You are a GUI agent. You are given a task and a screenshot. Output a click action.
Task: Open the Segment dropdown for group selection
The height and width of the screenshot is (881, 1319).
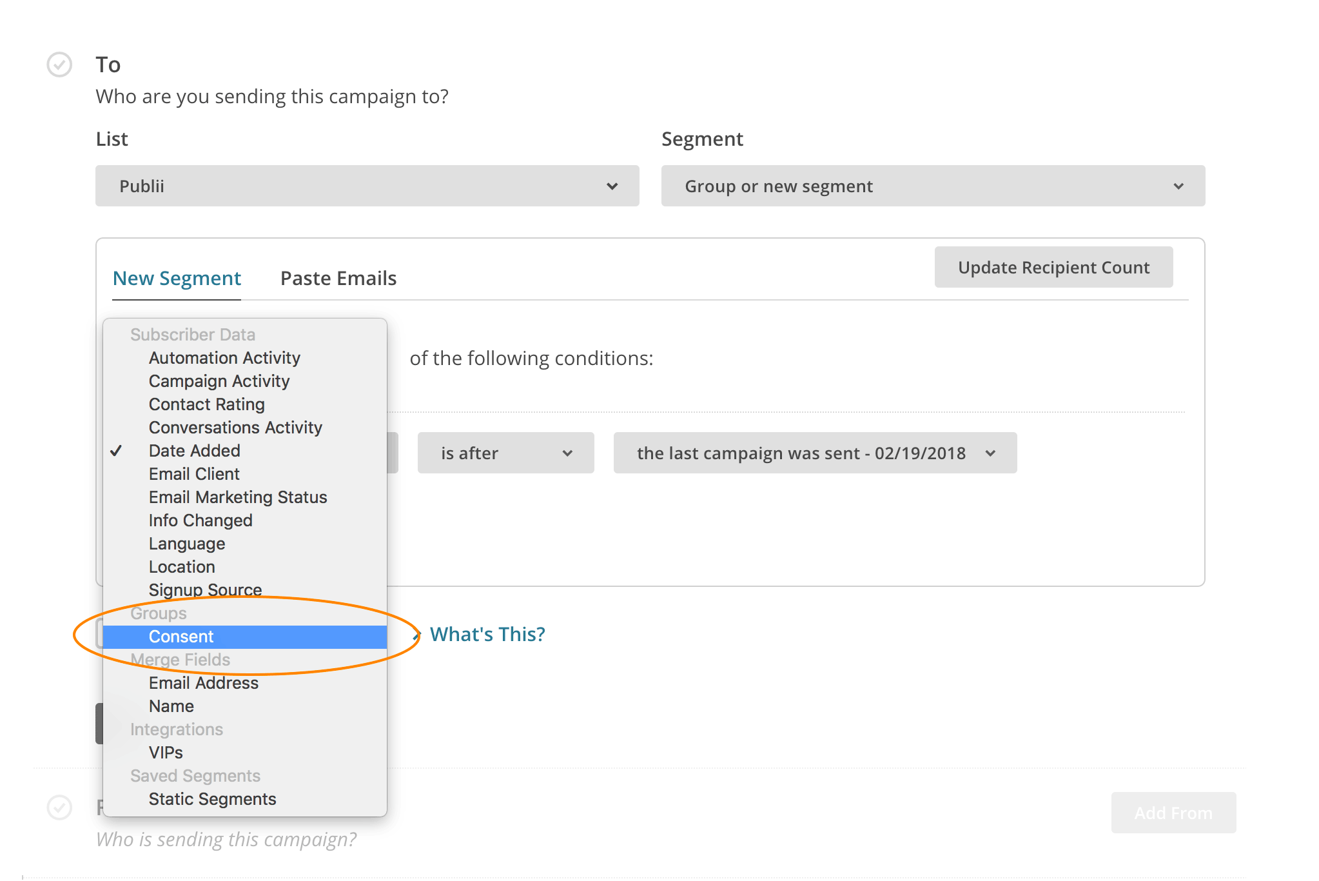pos(932,186)
